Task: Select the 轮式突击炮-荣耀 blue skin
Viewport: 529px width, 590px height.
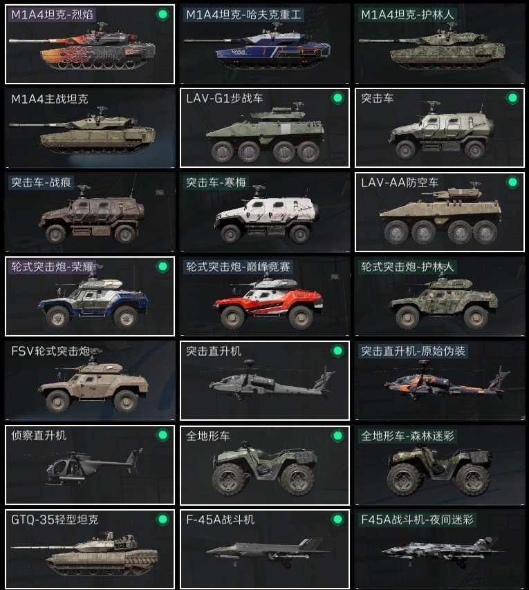Action: (x=90, y=296)
